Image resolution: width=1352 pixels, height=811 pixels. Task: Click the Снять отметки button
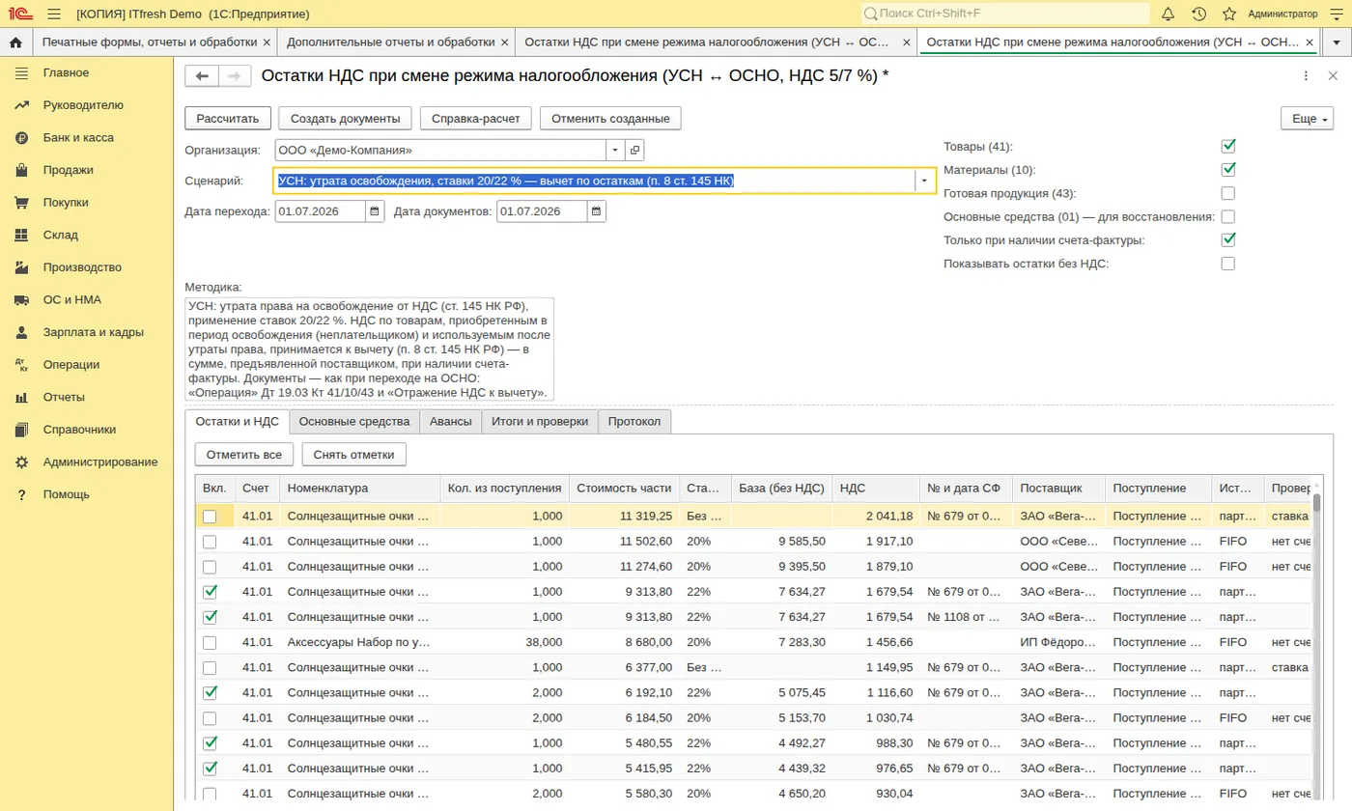(x=354, y=454)
